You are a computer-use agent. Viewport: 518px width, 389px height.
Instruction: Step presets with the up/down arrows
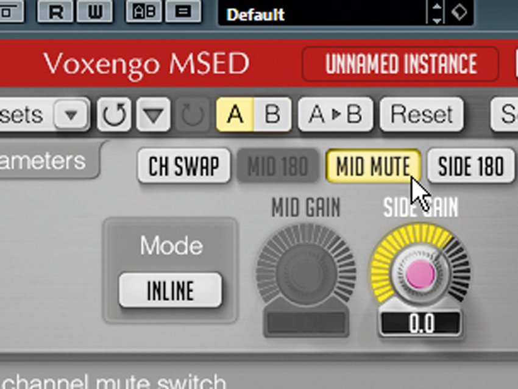coord(436,13)
